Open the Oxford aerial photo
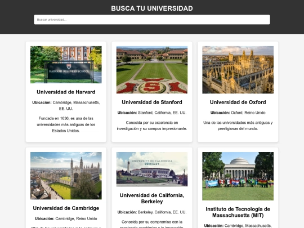The image size is (304, 228). [x=238, y=70]
